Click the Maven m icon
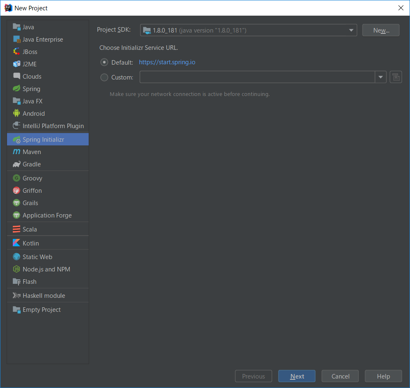 tap(16, 152)
